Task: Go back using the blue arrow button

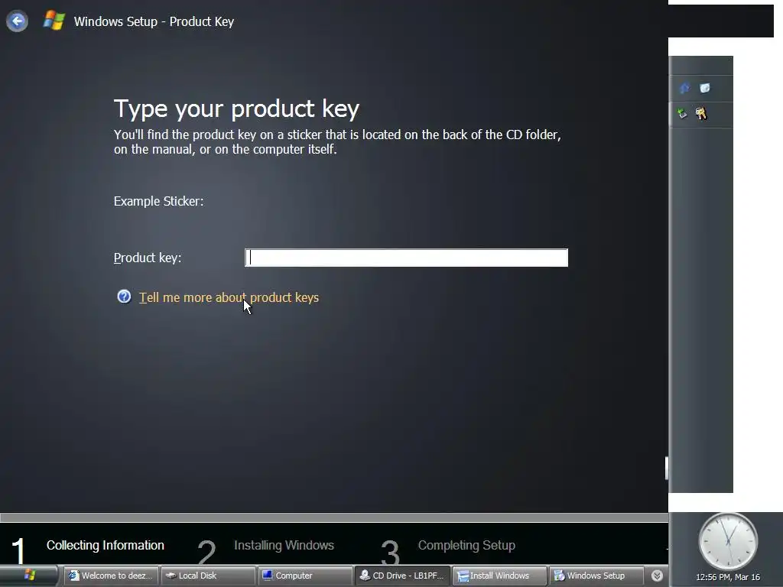Action: click(17, 21)
